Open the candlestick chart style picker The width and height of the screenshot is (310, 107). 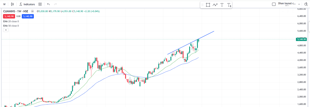point(12,4)
